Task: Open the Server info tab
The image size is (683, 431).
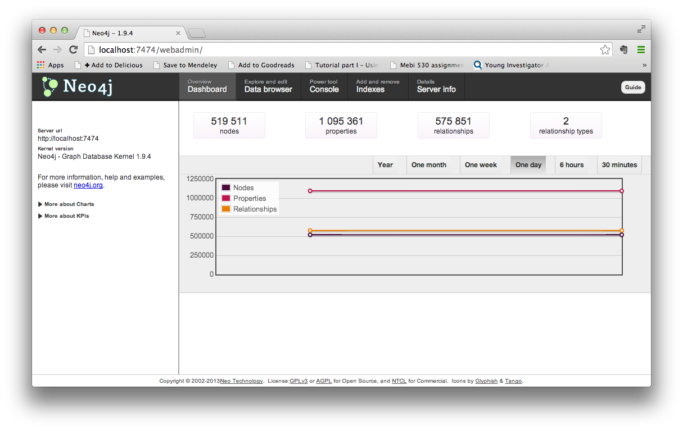Action: (436, 86)
